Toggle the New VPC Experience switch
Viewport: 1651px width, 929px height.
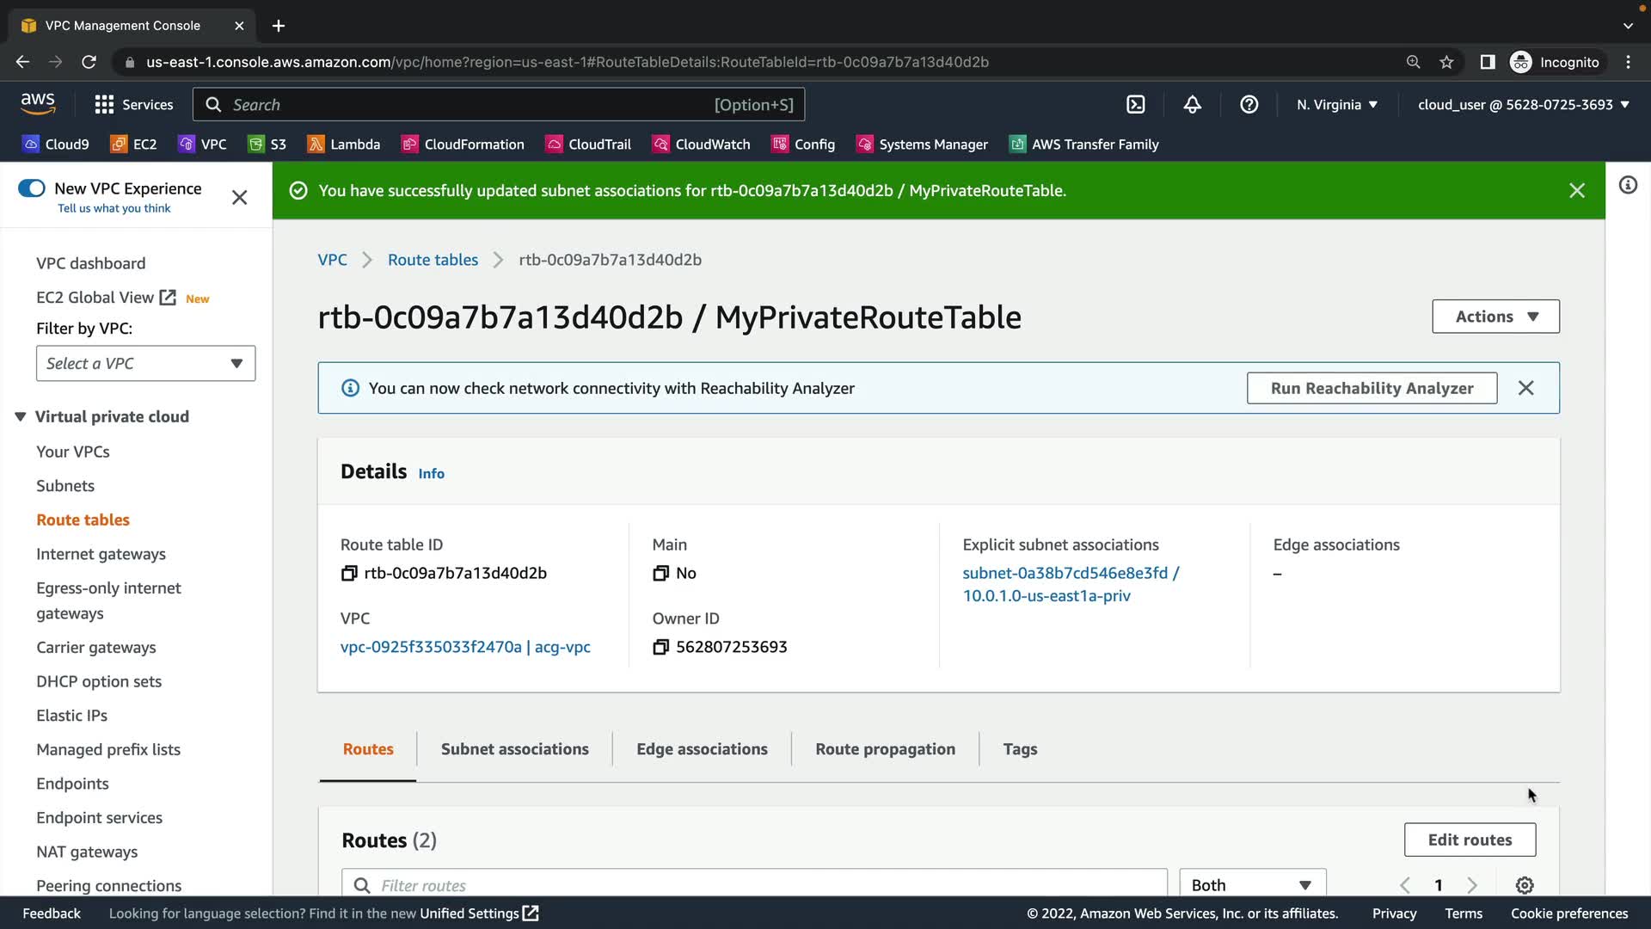click(32, 188)
